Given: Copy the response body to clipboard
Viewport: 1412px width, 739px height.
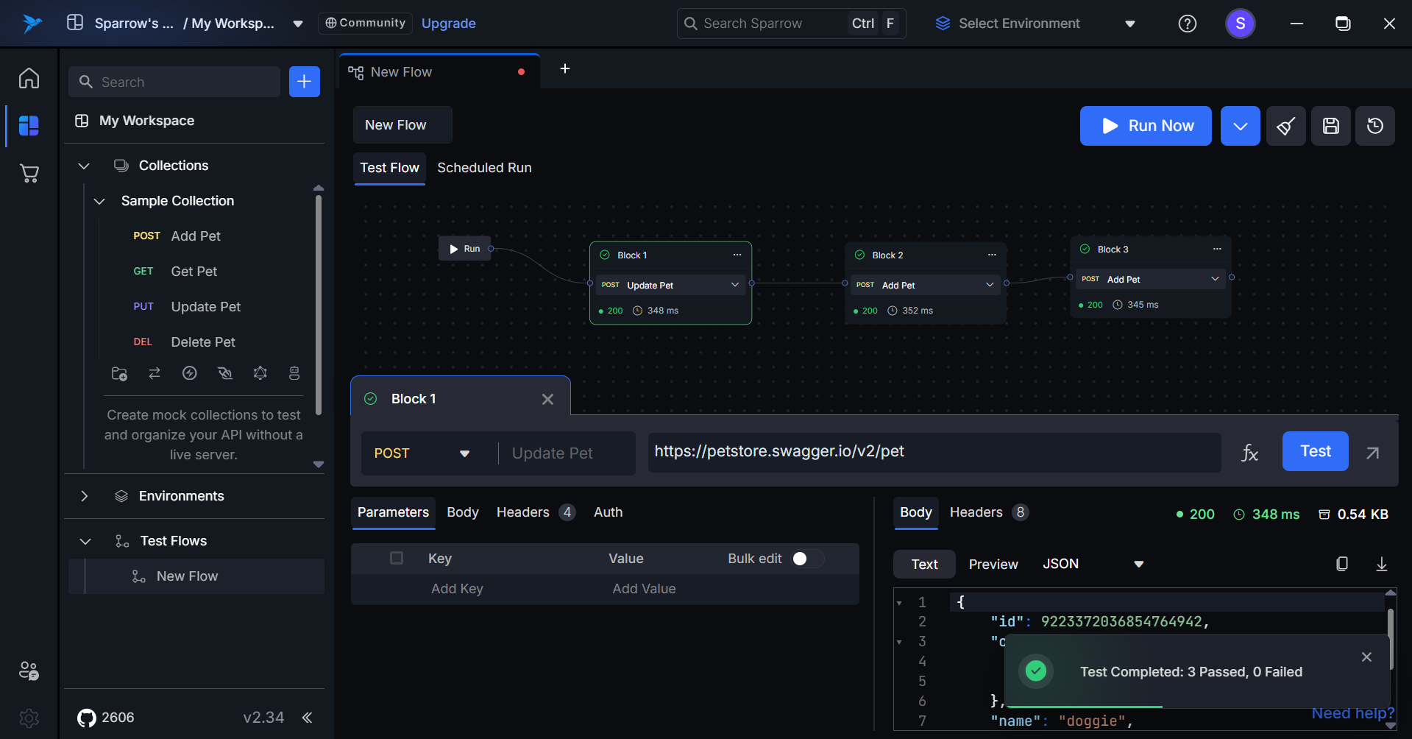Looking at the screenshot, I should pyautogui.click(x=1341, y=564).
